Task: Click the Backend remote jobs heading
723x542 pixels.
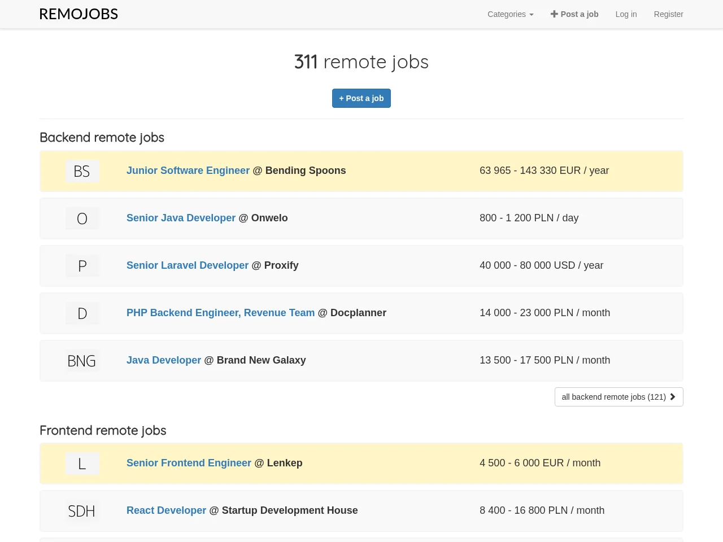Action: [102, 138]
